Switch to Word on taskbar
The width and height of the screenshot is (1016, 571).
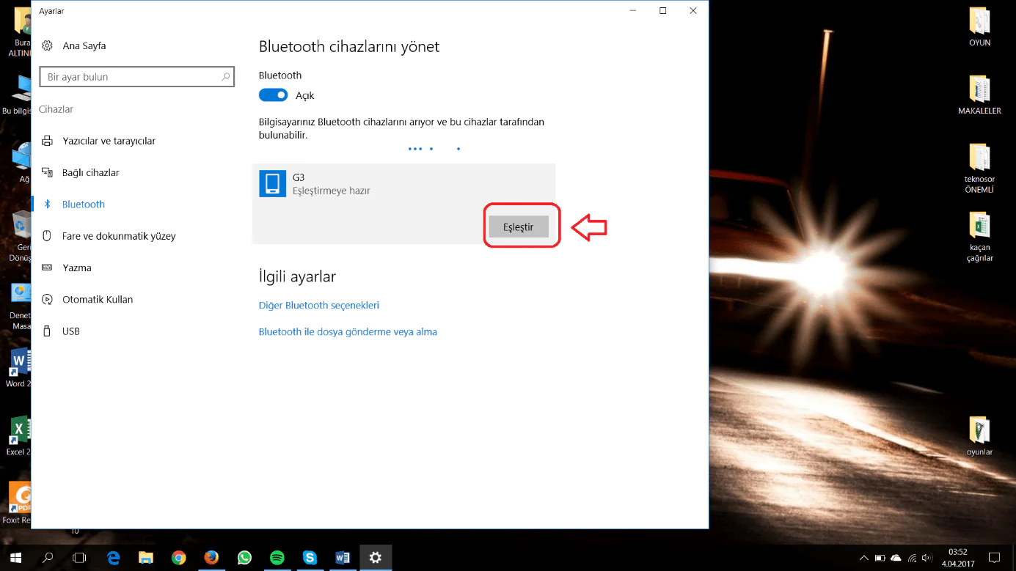tap(343, 558)
